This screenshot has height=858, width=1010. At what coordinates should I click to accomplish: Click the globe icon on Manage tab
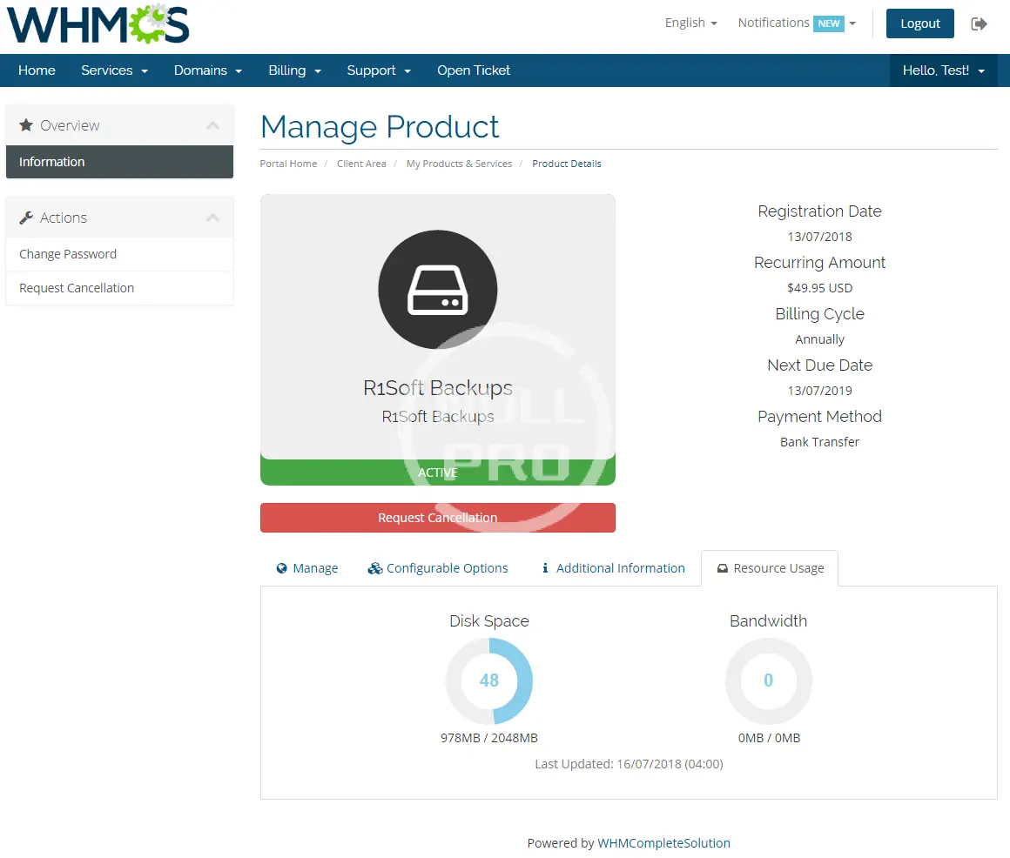[282, 568]
